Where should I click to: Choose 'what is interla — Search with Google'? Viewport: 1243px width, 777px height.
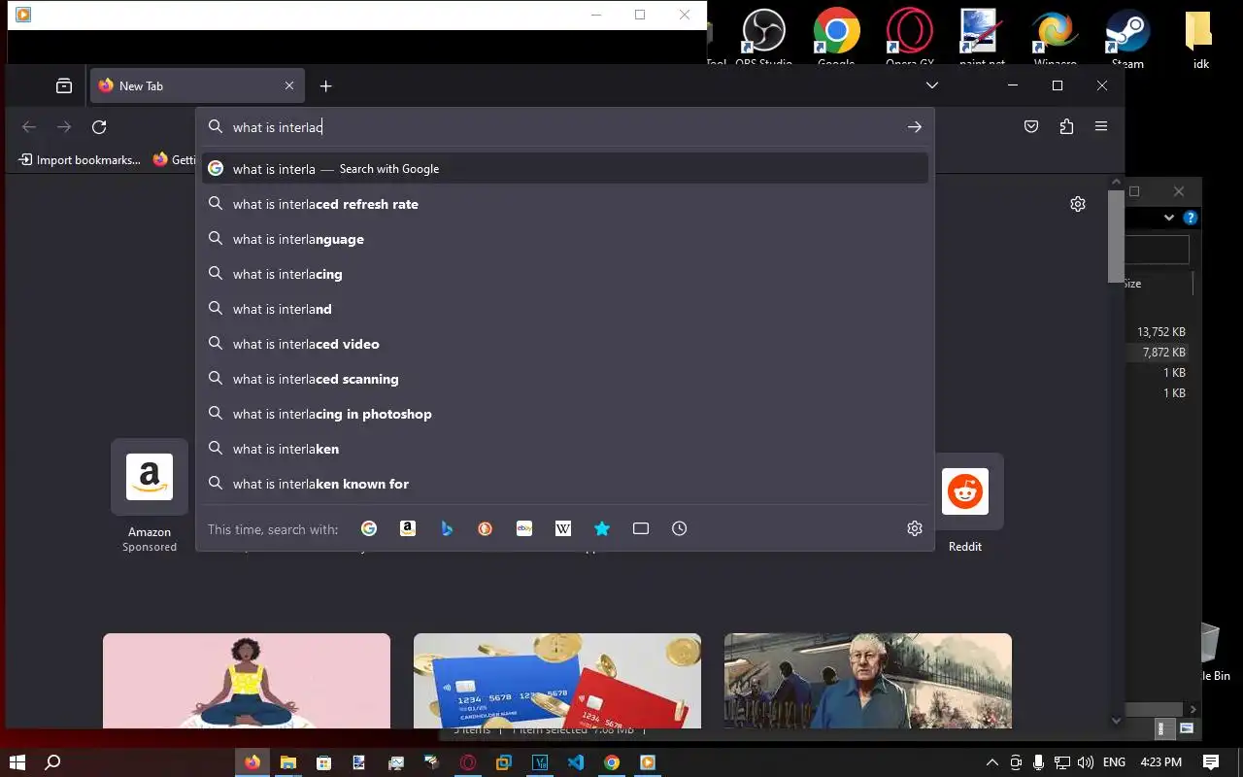point(565,169)
